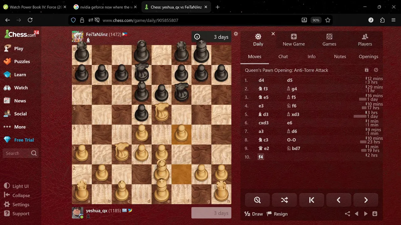Open the Play menu in sidebar
Viewport: 401px width, 225px height.
pos(13,48)
